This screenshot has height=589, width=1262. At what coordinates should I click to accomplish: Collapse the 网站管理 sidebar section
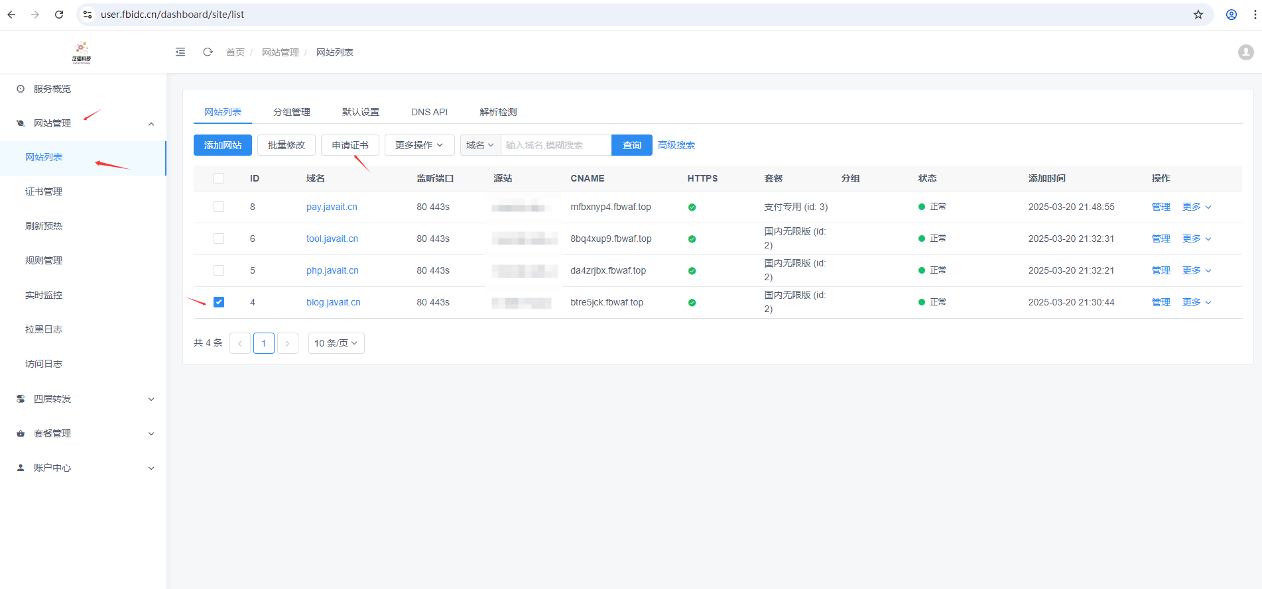click(151, 124)
